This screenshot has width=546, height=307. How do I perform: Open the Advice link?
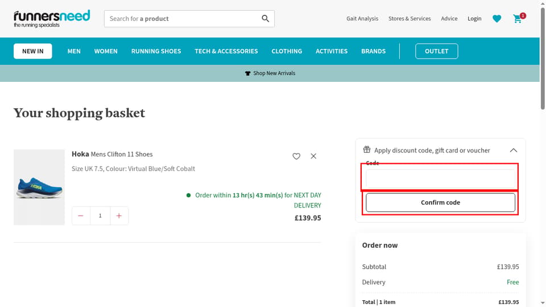click(449, 19)
